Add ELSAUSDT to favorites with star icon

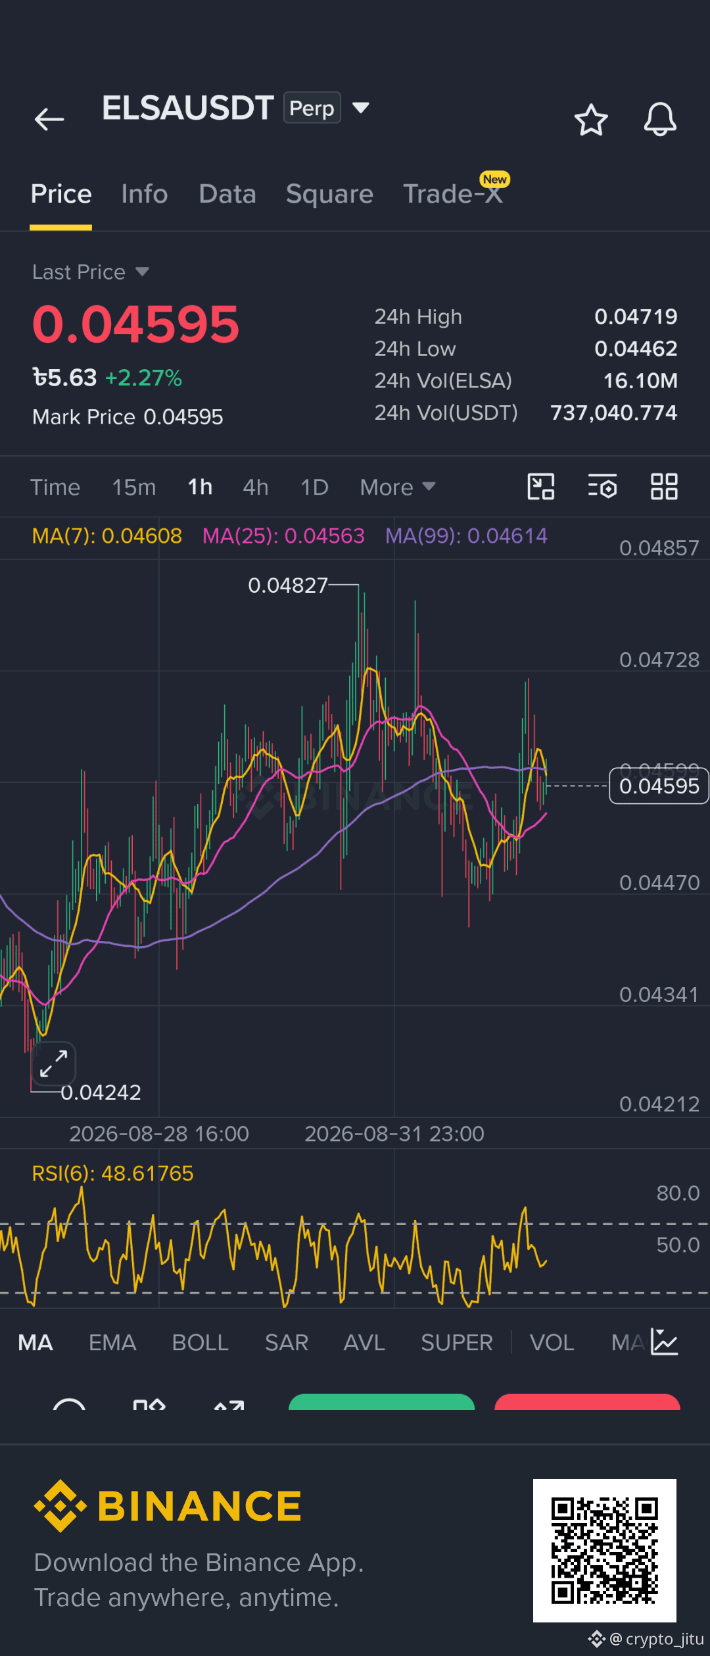click(x=590, y=120)
